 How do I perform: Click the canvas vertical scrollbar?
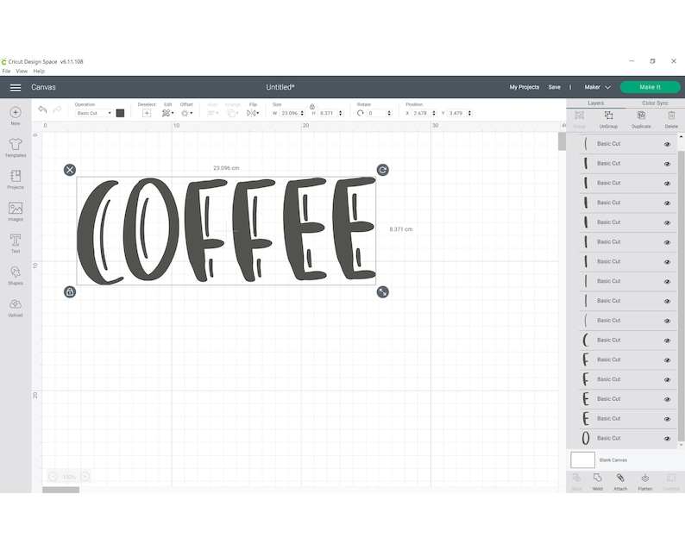click(x=562, y=141)
